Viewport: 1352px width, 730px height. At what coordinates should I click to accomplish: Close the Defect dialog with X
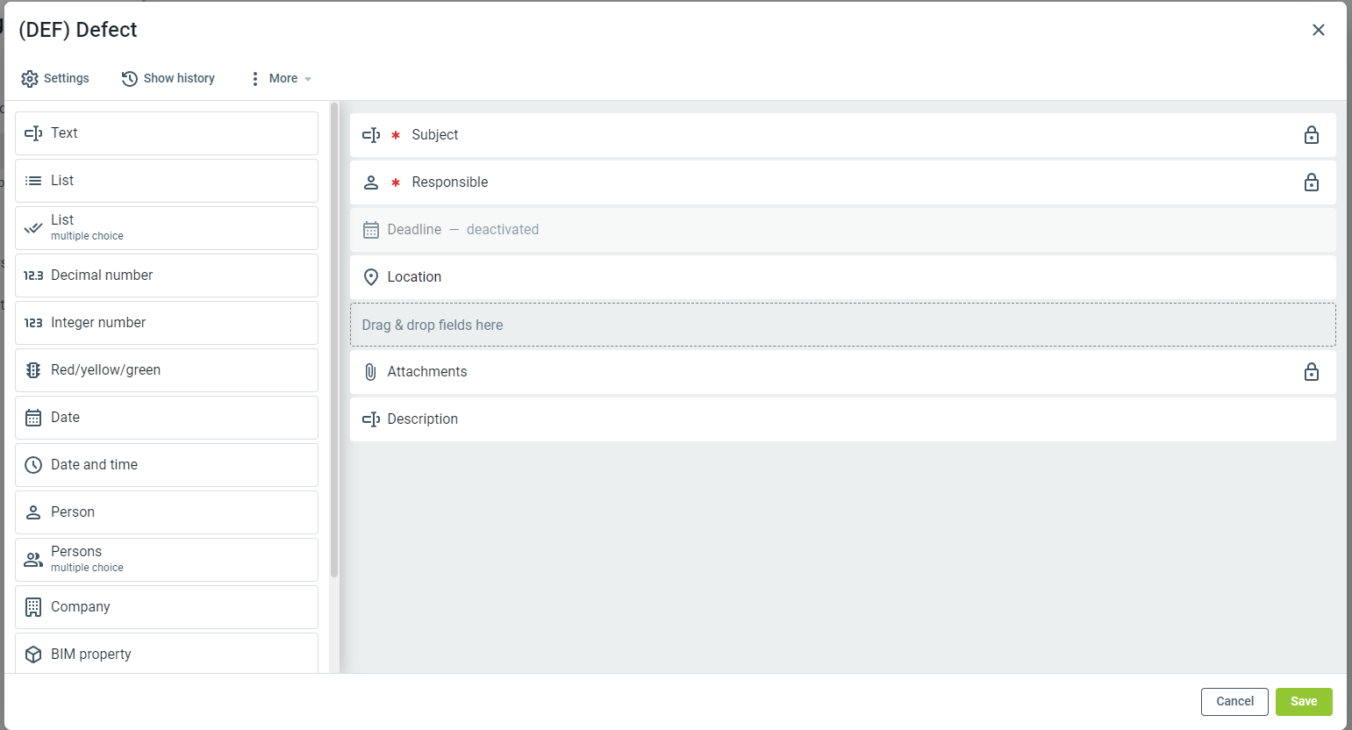coord(1318,30)
